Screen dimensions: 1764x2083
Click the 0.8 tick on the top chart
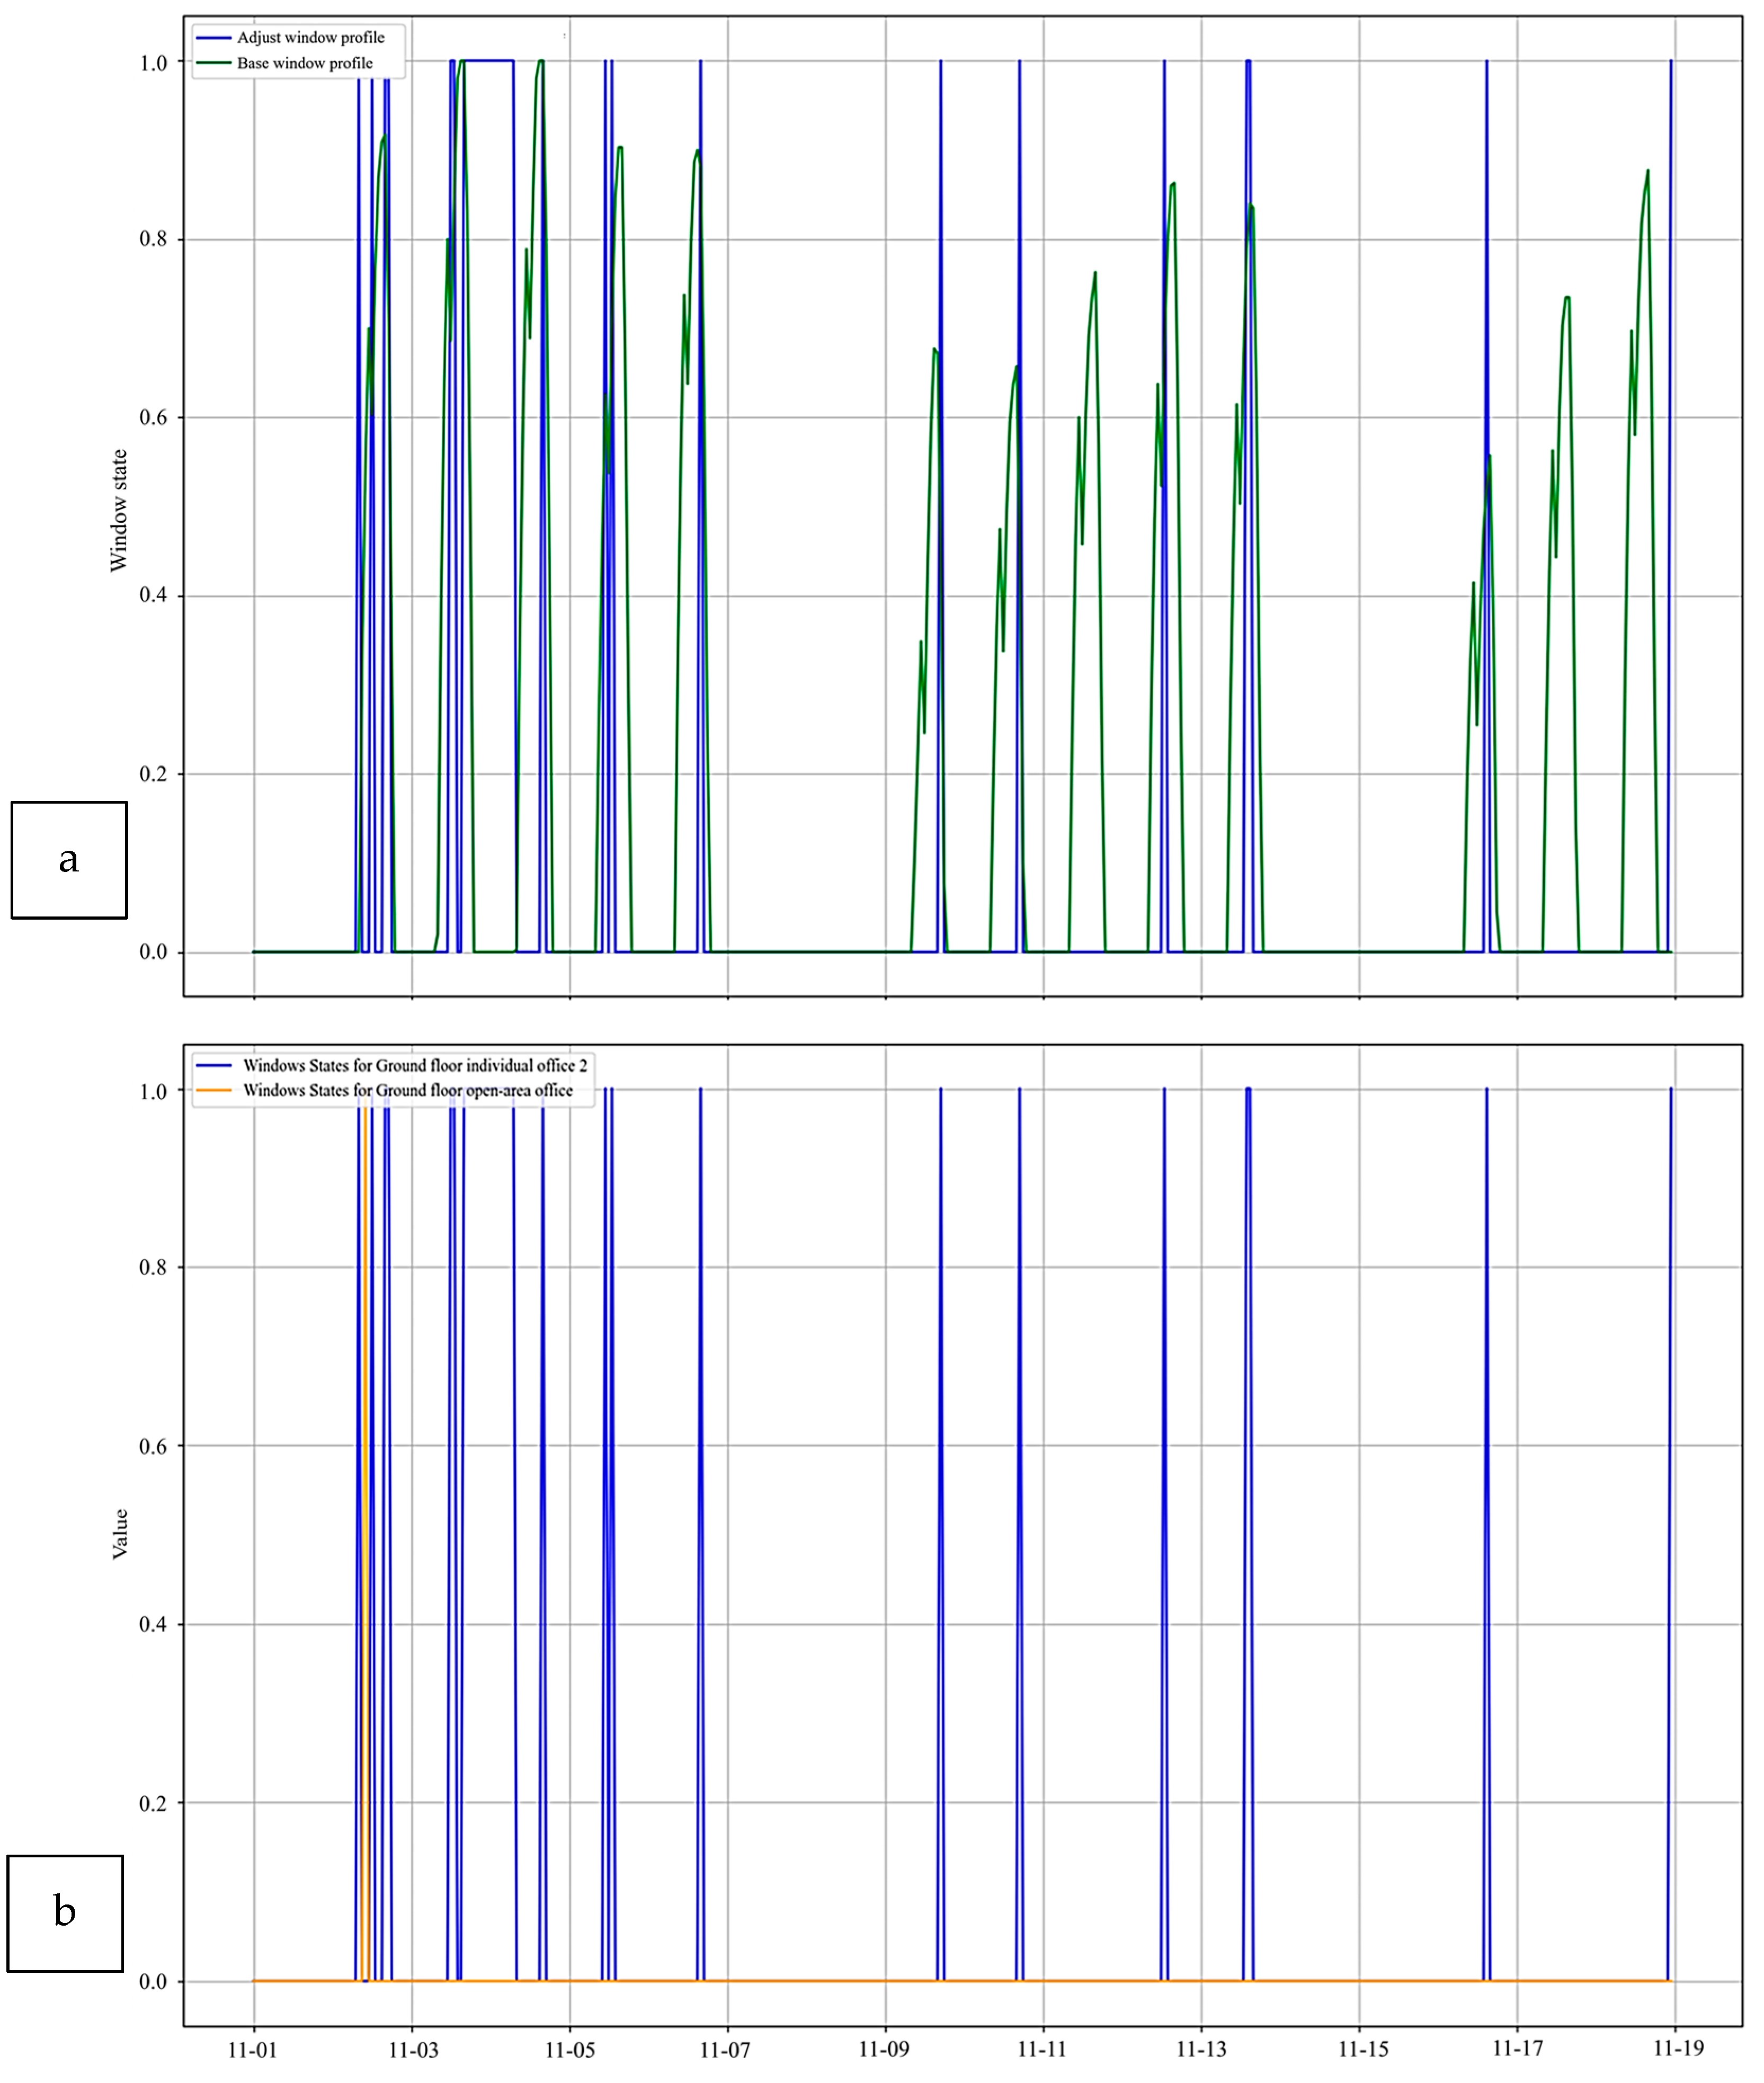(x=153, y=240)
